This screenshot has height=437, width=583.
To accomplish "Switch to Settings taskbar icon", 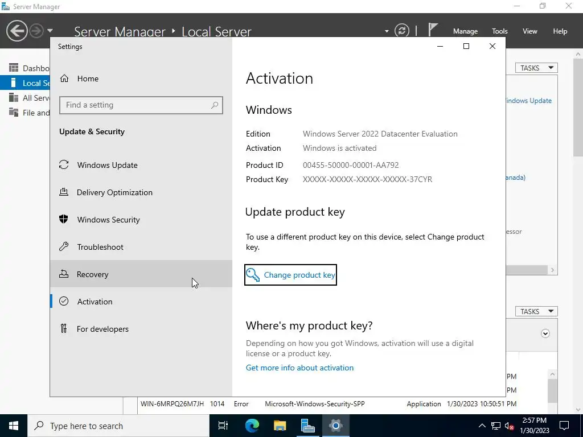I will click(335, 426).
